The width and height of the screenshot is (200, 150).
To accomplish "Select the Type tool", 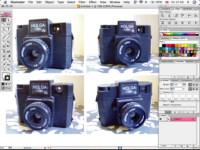I will pos(8,29).
